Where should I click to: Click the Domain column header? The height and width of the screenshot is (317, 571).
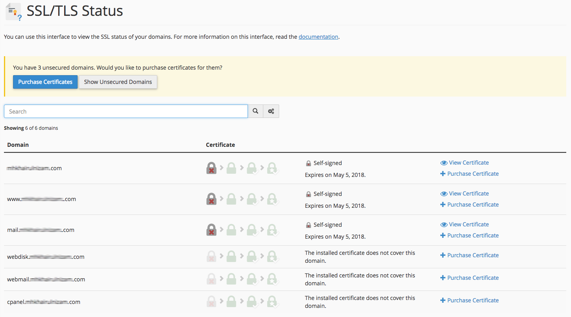click(18, 145)
